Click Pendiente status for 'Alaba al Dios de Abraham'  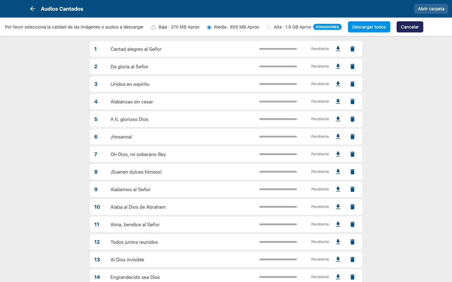point(320,207)
